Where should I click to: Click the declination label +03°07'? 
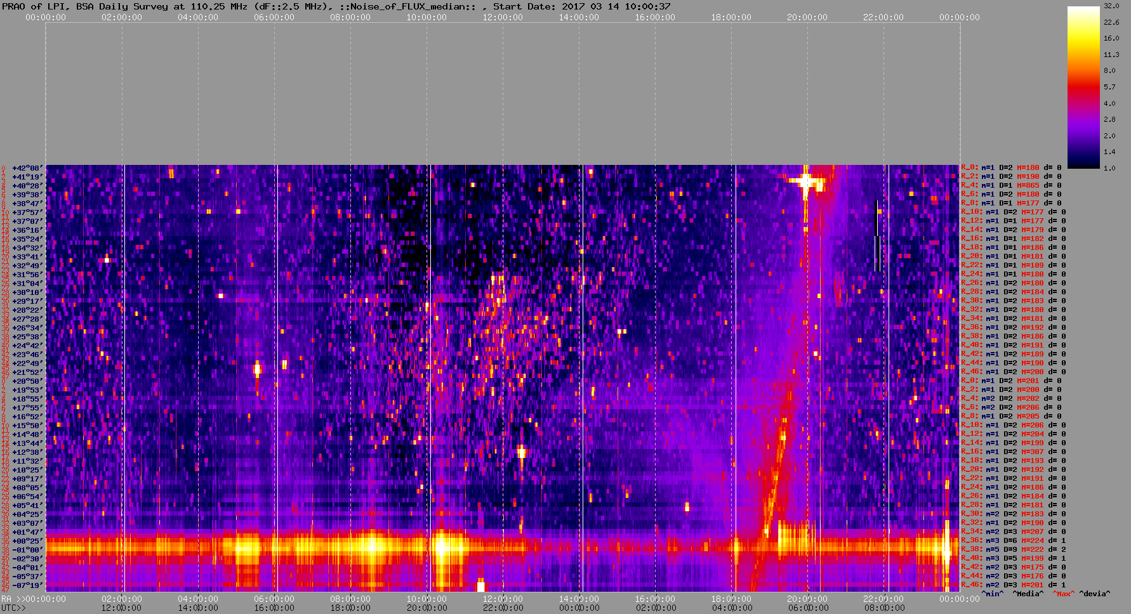pos(27,523)
